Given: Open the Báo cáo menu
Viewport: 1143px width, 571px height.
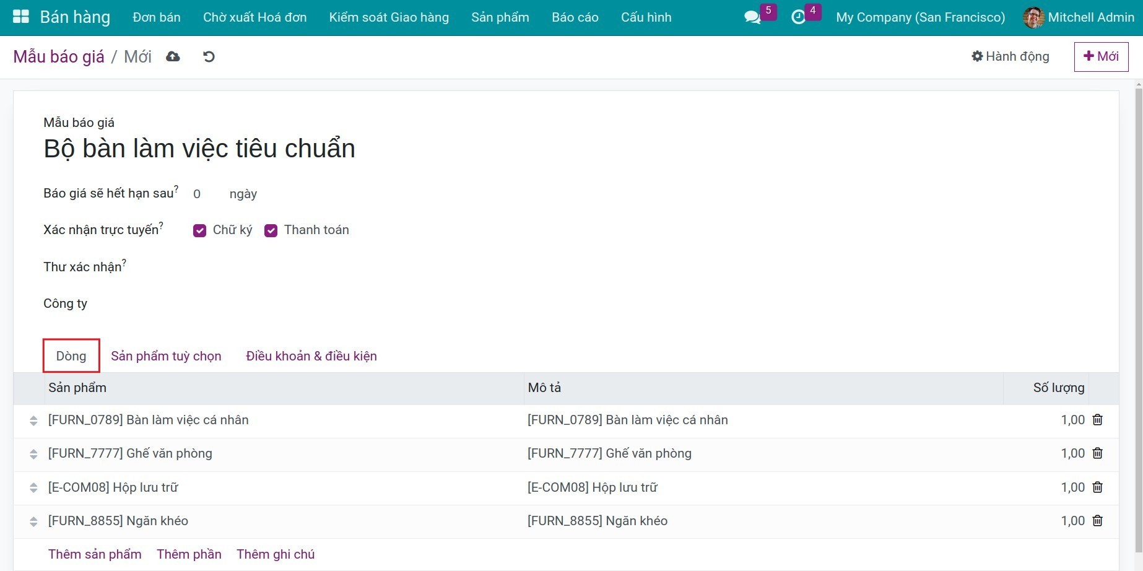Looking at the screenshot, I should [575, 17].
